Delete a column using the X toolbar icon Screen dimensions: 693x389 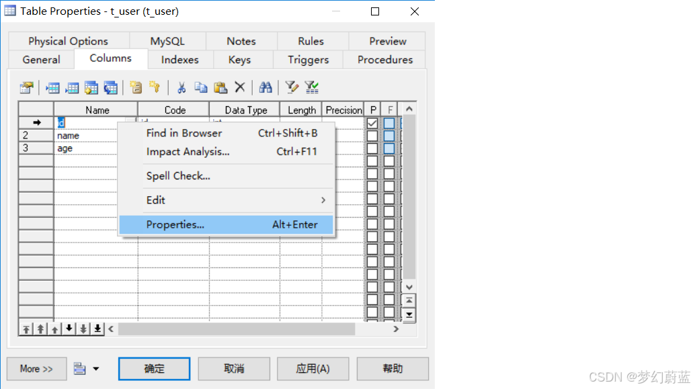click(x=239, y=87)
